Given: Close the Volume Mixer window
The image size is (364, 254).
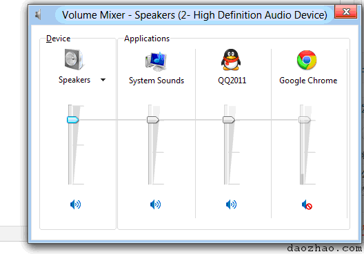Looking at the screenshot, I should (x=346, y=12).
